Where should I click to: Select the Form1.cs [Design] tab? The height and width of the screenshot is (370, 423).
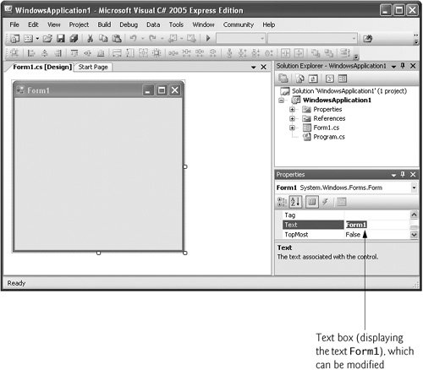(42, 67)
